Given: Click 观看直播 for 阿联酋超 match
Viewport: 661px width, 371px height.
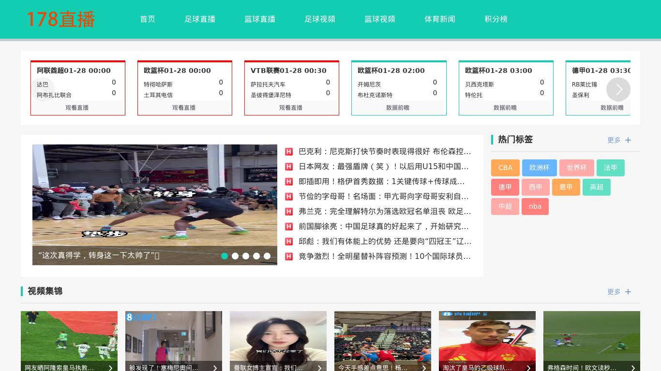Looking at the screenshot, I should 77,108.
